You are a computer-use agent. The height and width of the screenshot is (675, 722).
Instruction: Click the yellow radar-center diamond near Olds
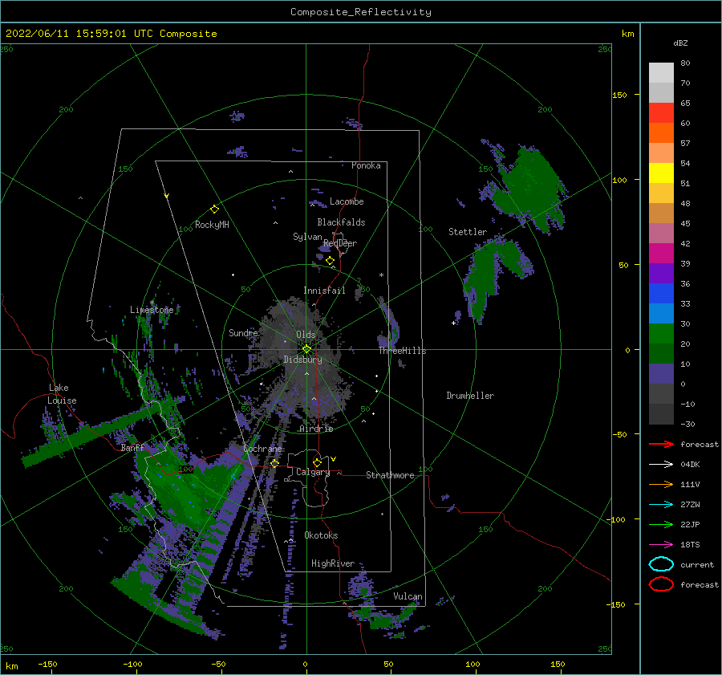point(306,349)
